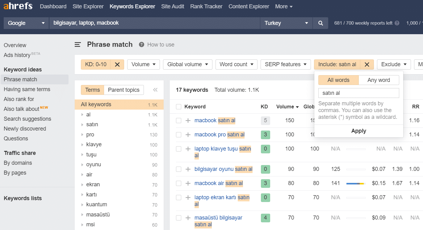The width and height of the screenshot is (423, 230).
Task: Open the Global volume filter dropdown
Action: (188, 64)
